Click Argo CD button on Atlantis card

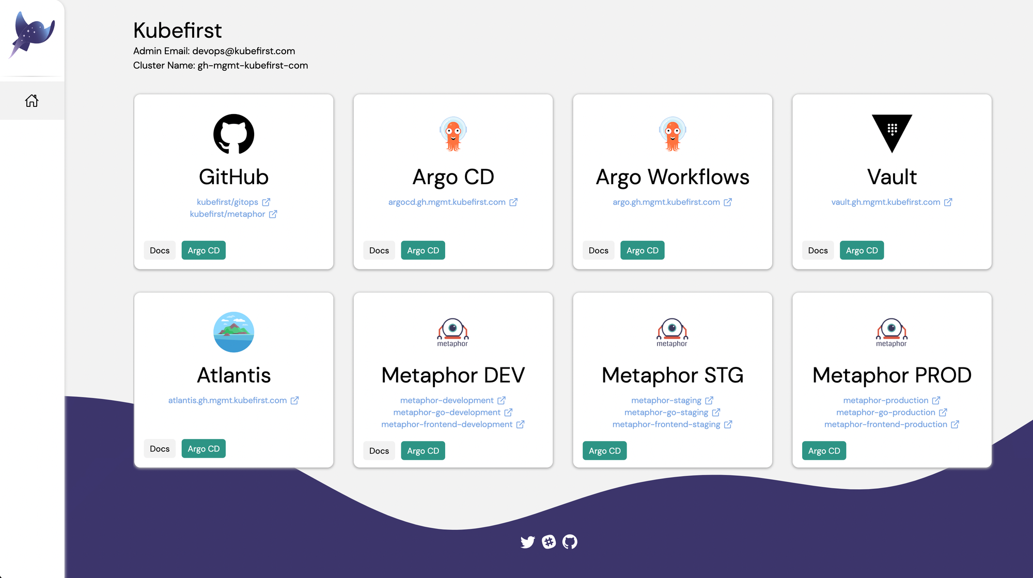pyautogui.click(x=204, y=448)
